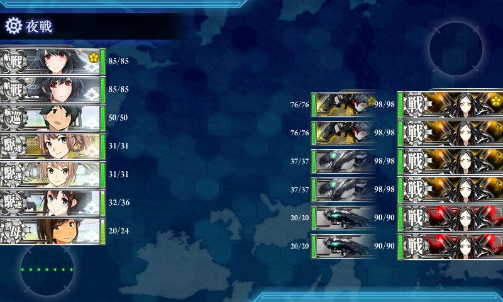Click the 航巡 cruiser card with 50/50 HP
The width and height of the screenshot is (503, 302).
pos(53,118)
